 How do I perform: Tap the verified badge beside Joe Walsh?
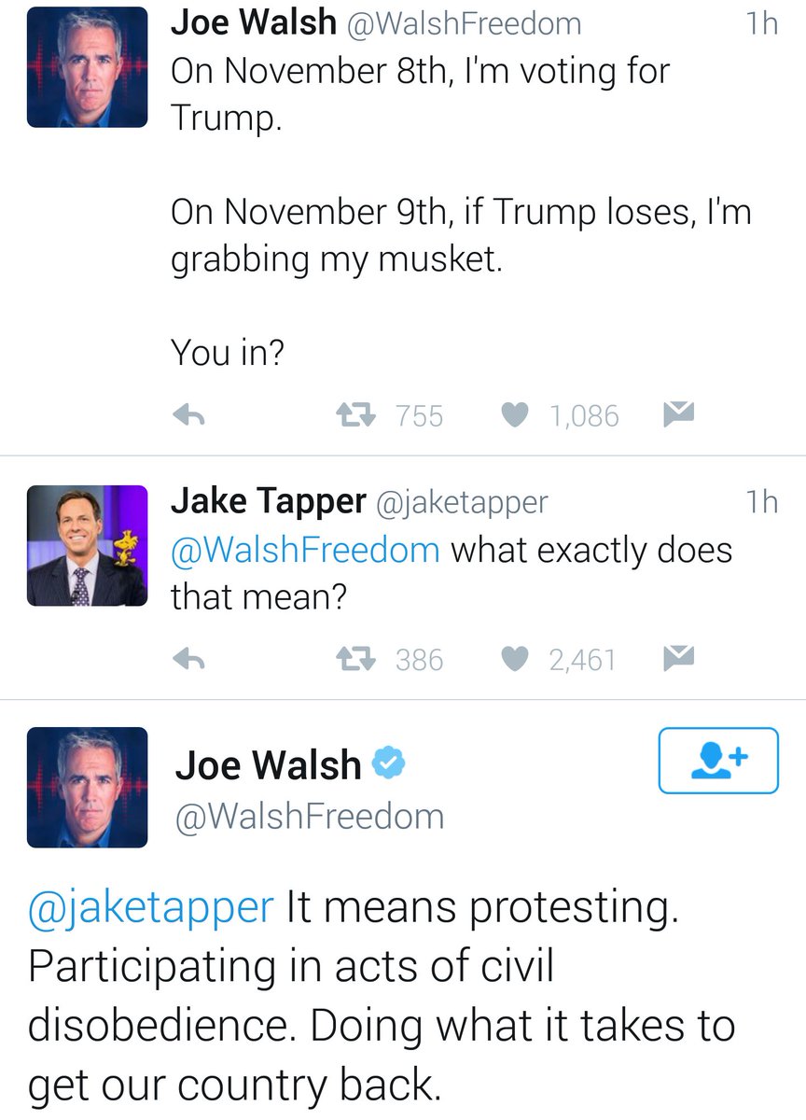click(x=388, y=766)
